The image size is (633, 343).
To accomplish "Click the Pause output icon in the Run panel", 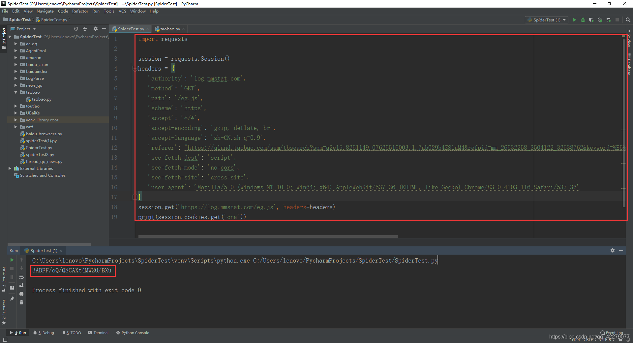I will click(x=12, y=277).
